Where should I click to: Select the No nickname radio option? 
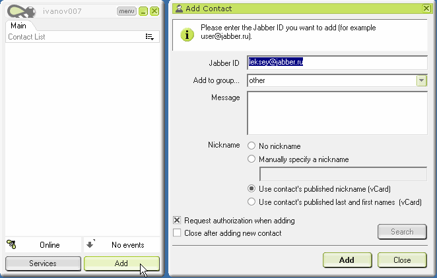pos(252,146)
